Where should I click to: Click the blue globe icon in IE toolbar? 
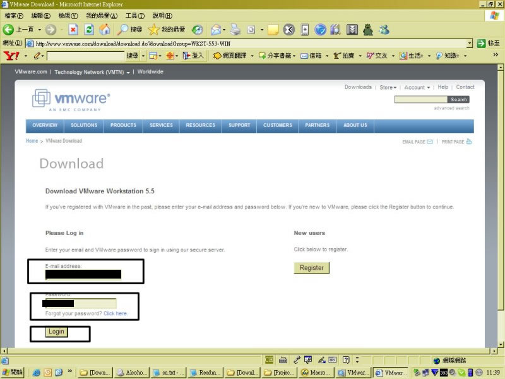coord(321,30)
